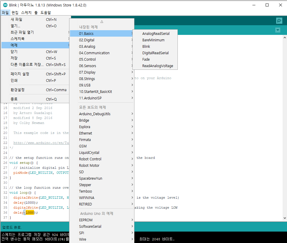Expand 05.Control examples submenu
The image size is (287, 243).
[102, 60]
